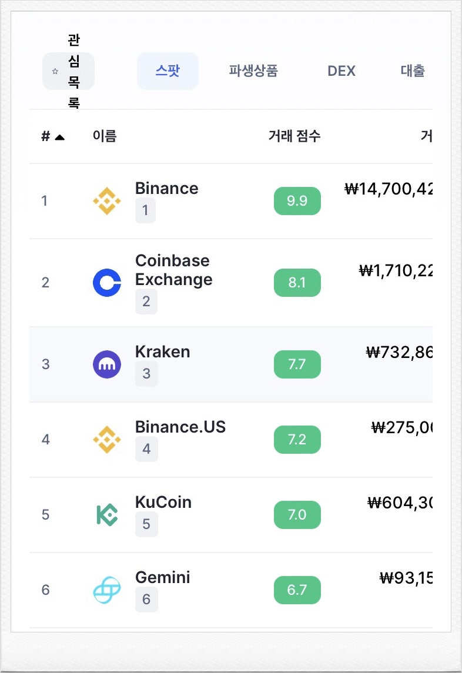462x673 pixels.
Task: Sort by 거래 점수 column header
Action: coord(294,136)
